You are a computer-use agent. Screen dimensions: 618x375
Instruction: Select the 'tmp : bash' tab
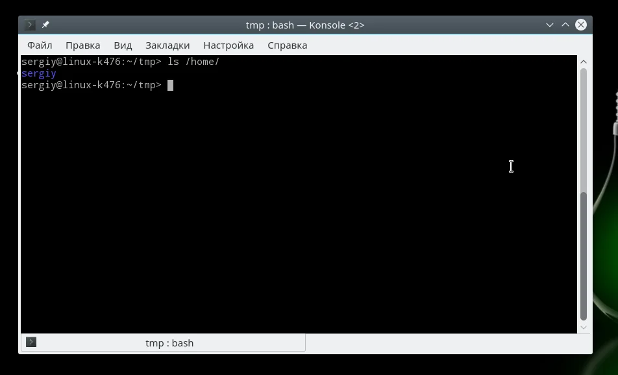click(x=163, y=343)
